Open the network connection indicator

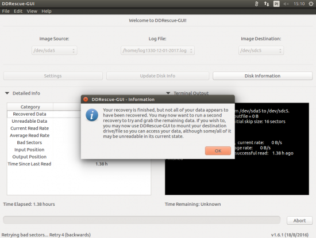[267, 4]
